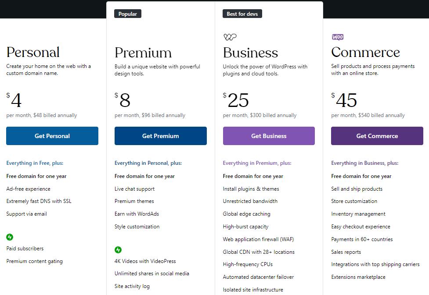This screenshot has width=429, height=295.
Task: Click Extensions marketplace feature
Action: pyautogui.click(x=358, y=277)
